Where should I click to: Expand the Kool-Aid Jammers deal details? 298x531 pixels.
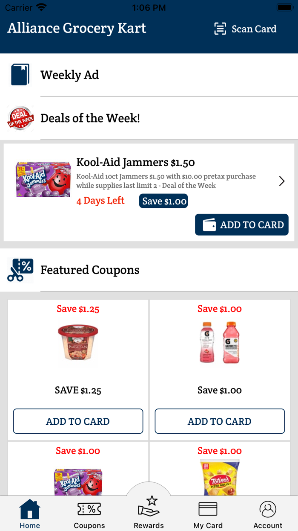[281, 181]
